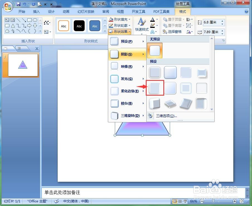The width and height of the screenshot is (252, 206).
Task: Click the Size group dialog launcher
Action: (x=223, y=40)
